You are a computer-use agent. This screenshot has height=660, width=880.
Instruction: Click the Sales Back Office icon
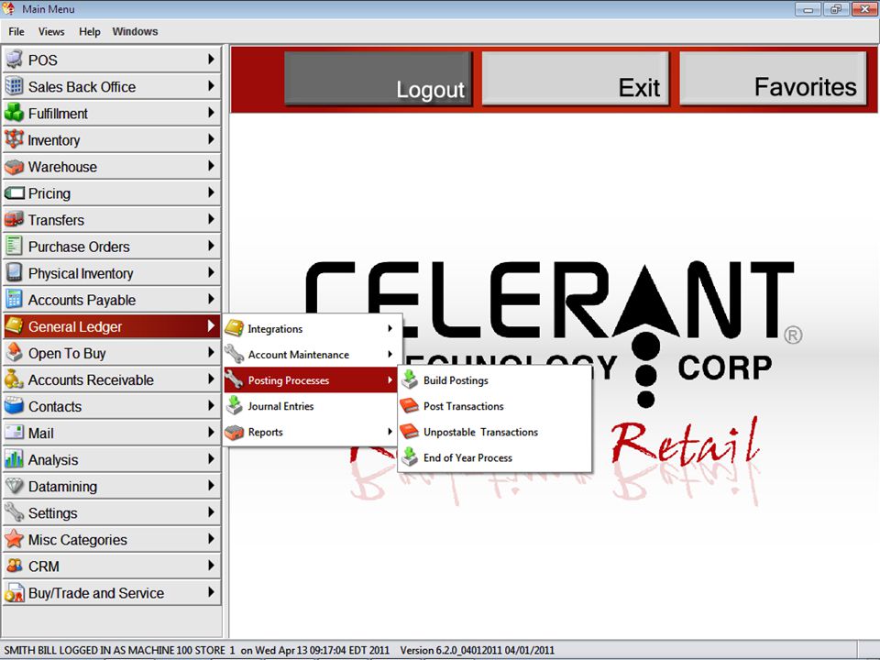14,86
